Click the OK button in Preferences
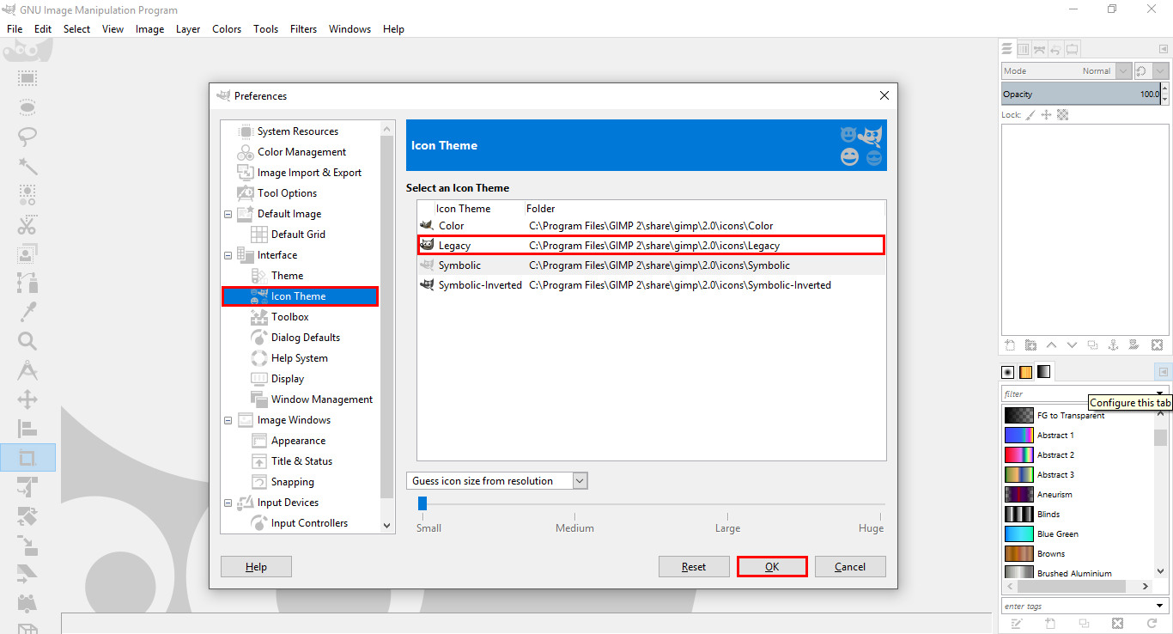Viewport: 1173px width, 634px height. click(x=772, y=567)
